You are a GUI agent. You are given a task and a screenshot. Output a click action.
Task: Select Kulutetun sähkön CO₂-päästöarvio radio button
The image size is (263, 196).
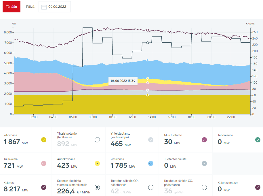pos(204,187)
